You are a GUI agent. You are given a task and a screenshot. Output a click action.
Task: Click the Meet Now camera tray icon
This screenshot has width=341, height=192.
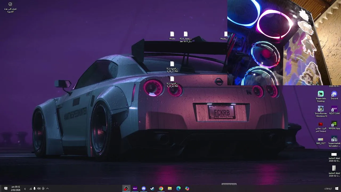click(x=43, y=189)
